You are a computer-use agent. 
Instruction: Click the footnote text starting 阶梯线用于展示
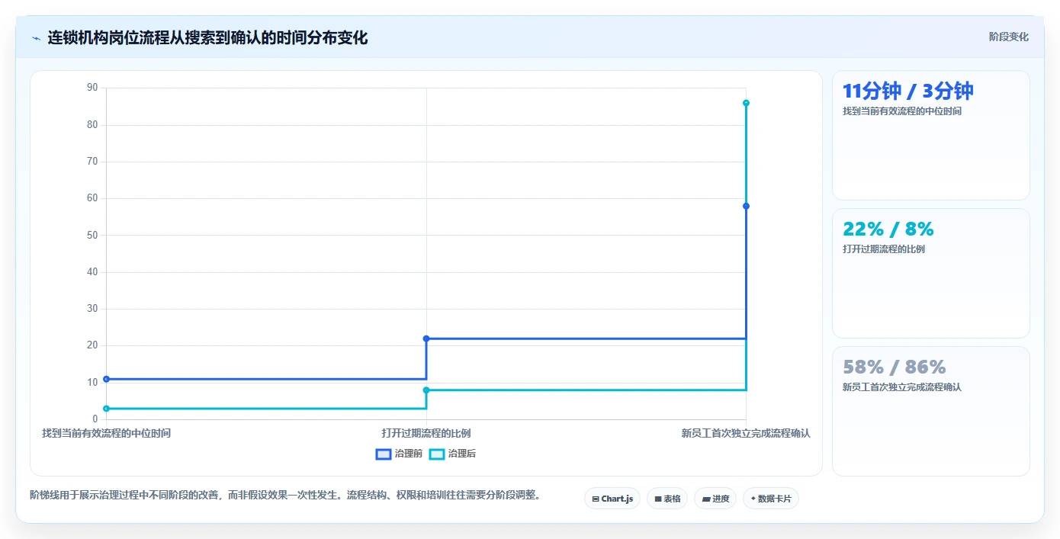[x=287, y=495]
